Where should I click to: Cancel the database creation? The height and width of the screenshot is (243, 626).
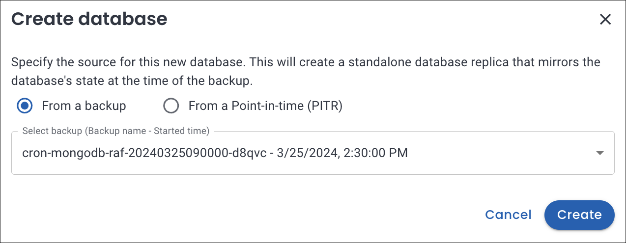click(x=508, y=215)
